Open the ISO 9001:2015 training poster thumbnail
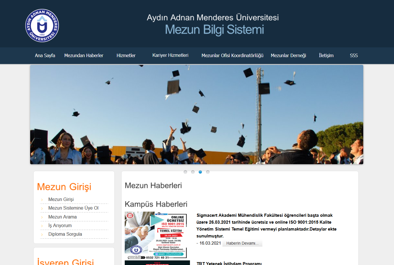 point(156,235)
